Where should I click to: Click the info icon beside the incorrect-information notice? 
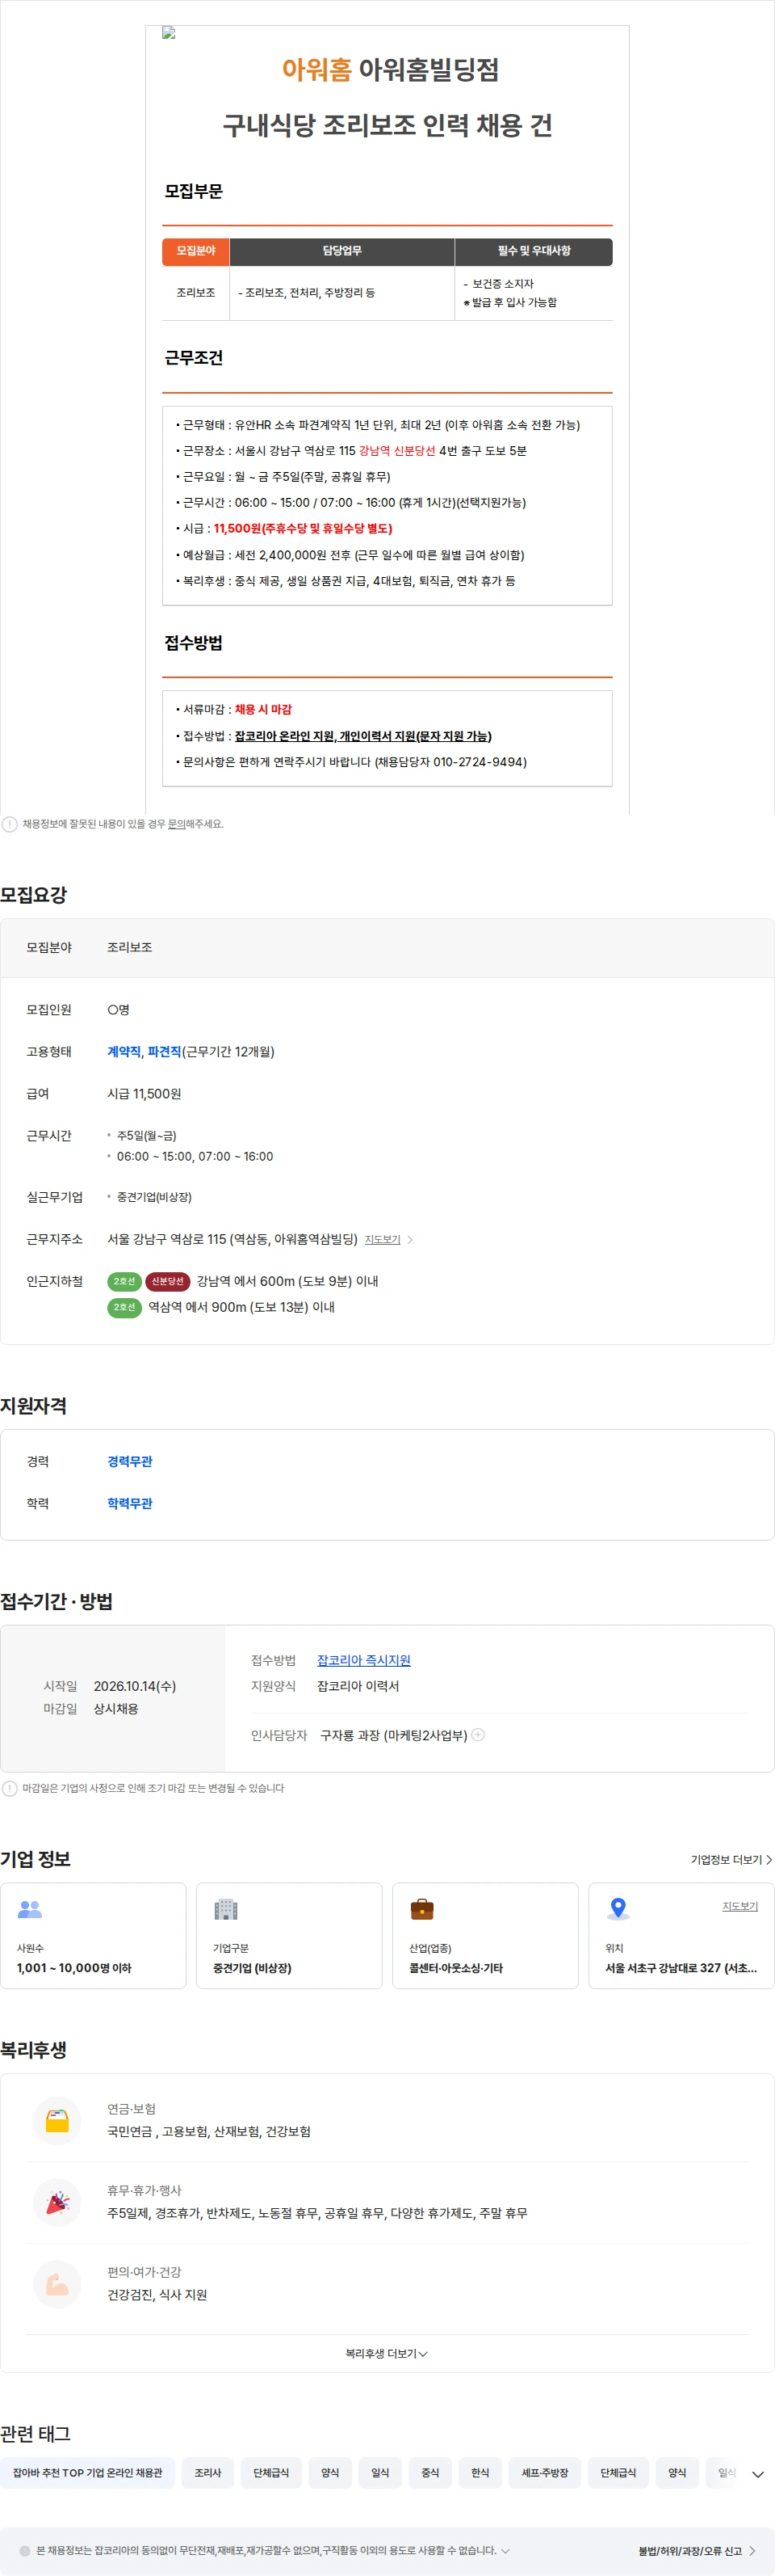click(x=9, y=824)
